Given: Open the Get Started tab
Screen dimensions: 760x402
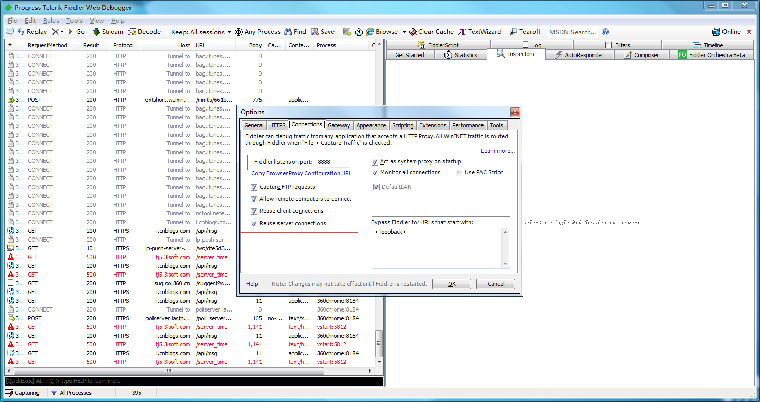Looking at the screenshot, I should (411, 55).
